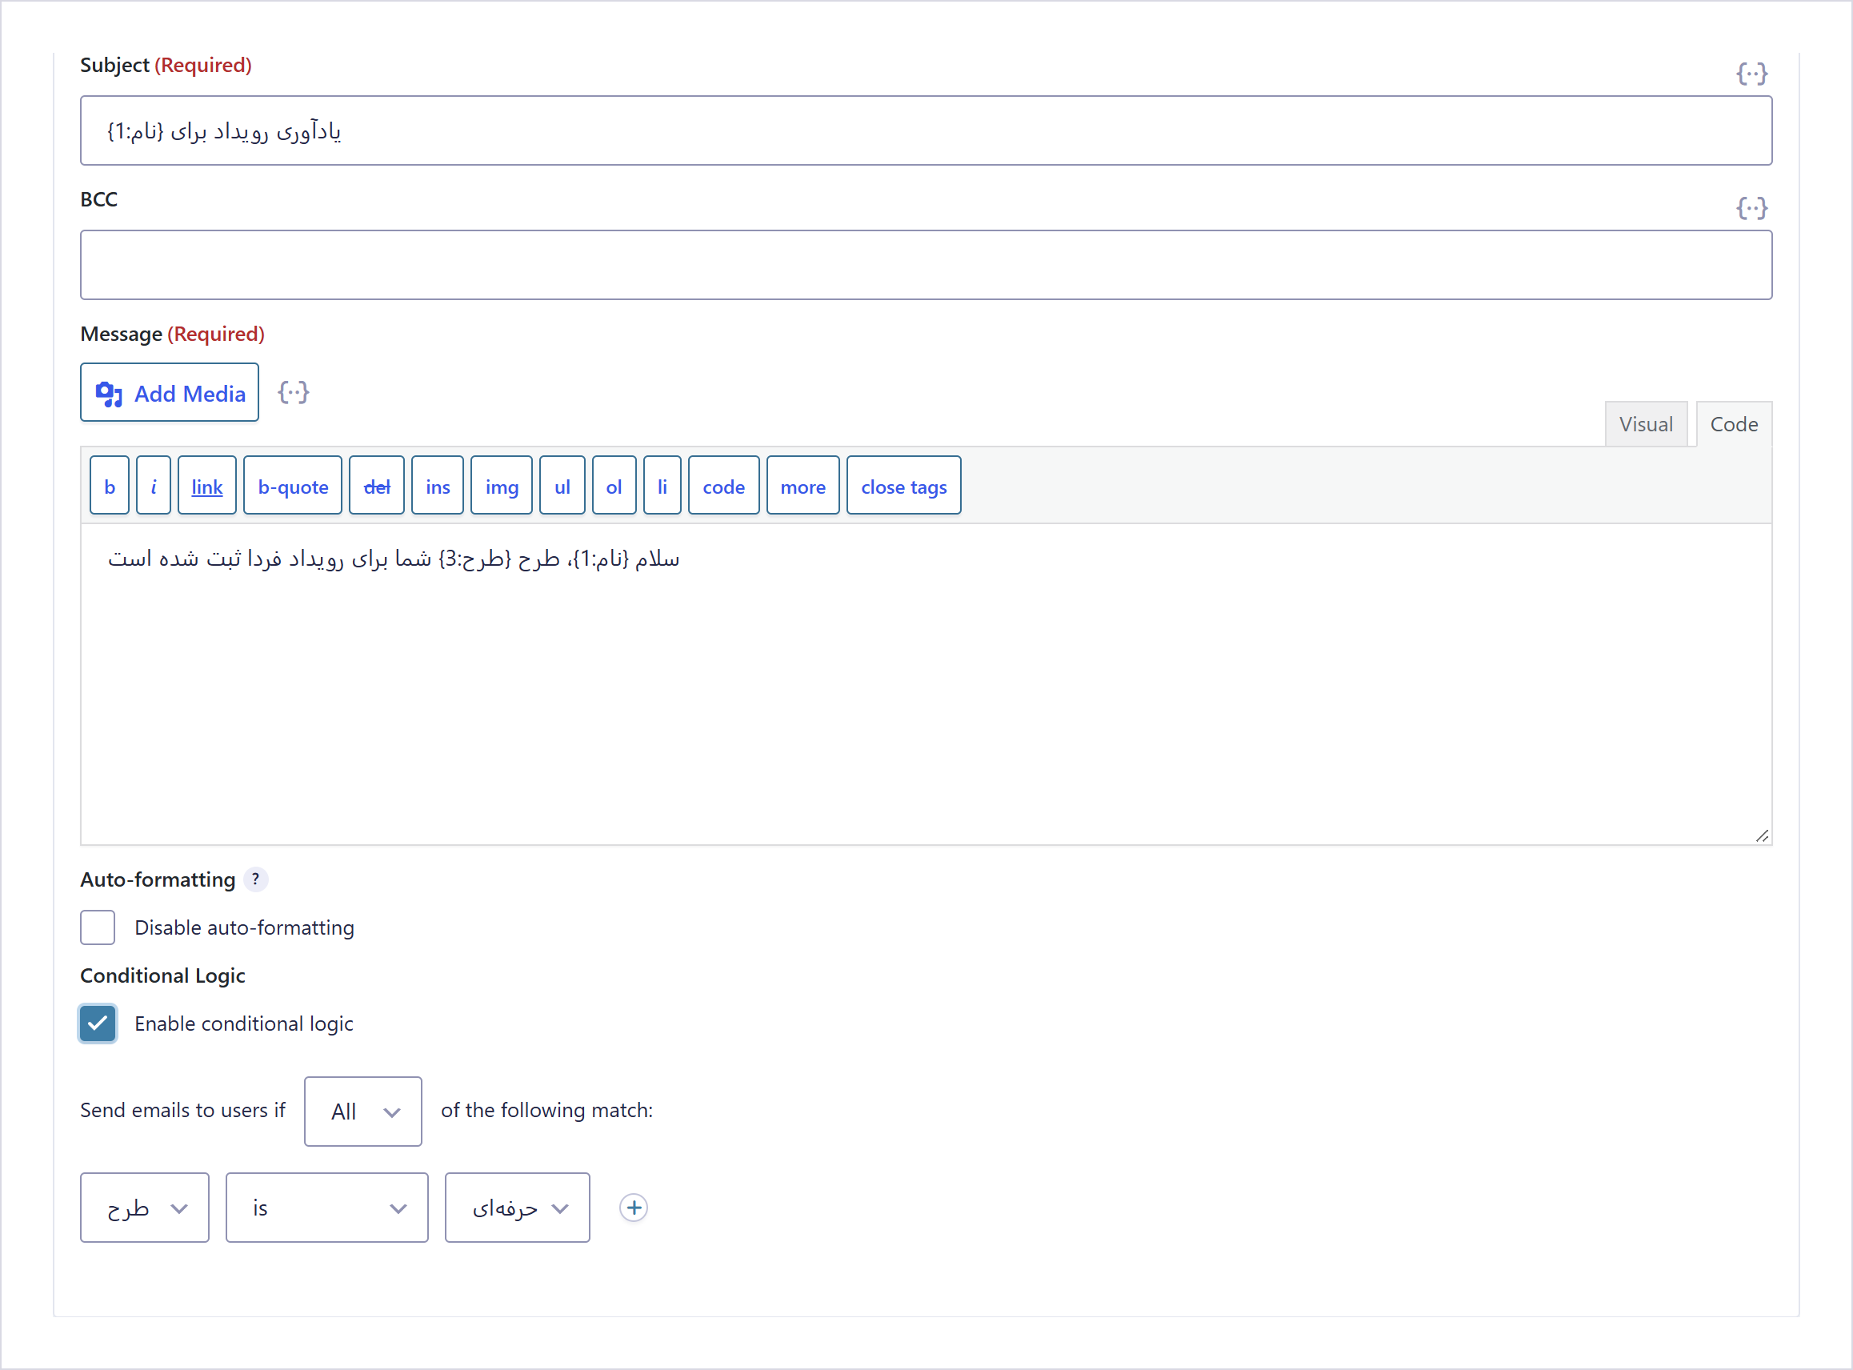Screen dimensions: 1853x1370
Task: Open the 'is' operator dropdown
Action: pyautogui.click(x=326, y=1208)
